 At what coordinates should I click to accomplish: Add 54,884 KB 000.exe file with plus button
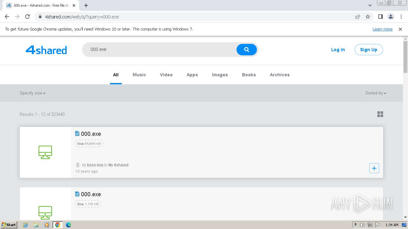click(x=374, y=168)
